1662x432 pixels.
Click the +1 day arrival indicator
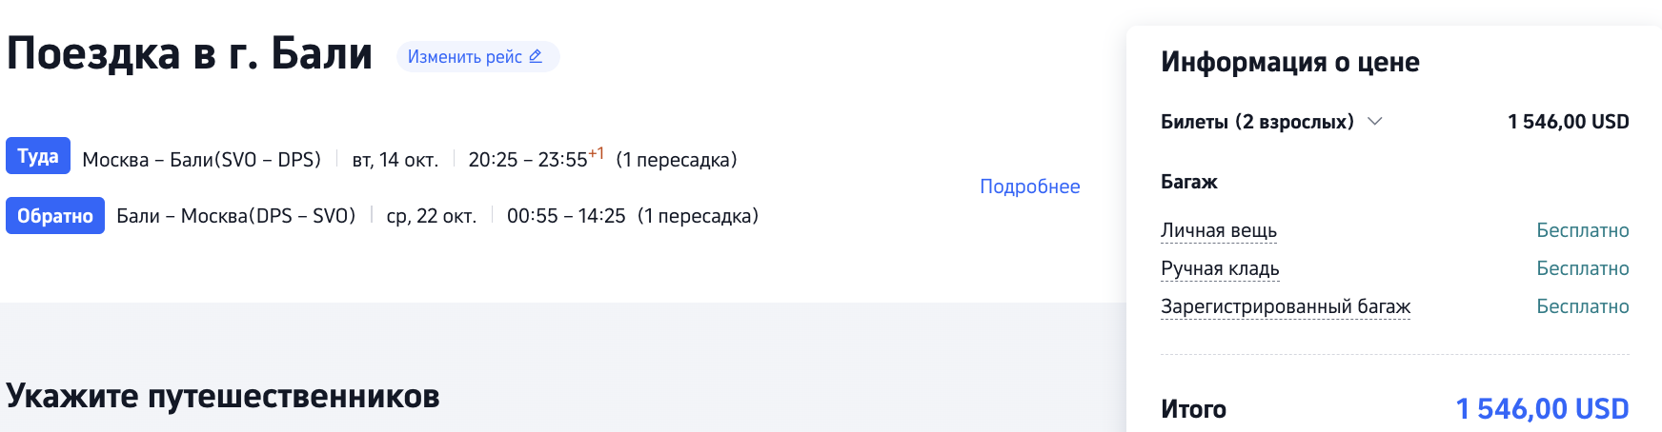pos(596,153)
